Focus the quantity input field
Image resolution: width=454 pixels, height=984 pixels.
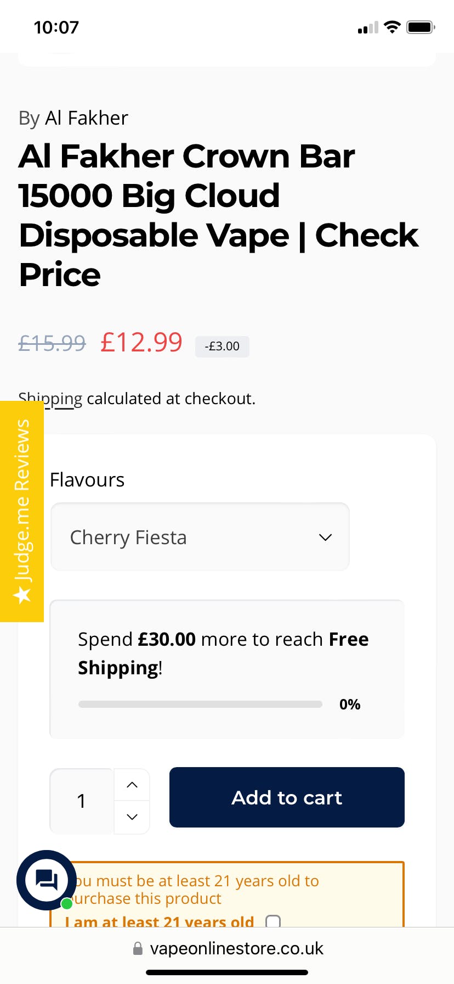coord(82,801)
